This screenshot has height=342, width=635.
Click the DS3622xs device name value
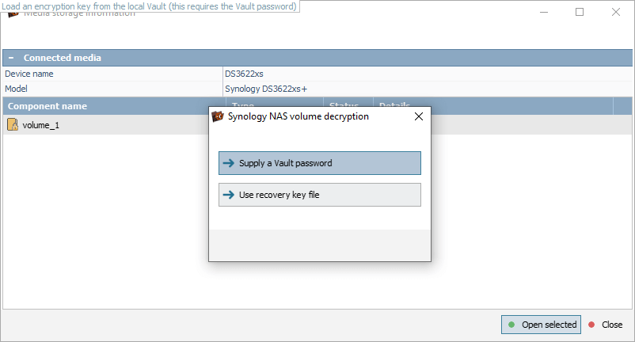pos(244,74)
